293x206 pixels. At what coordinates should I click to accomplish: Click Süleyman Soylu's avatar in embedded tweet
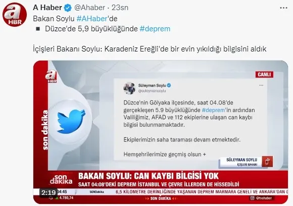point(129,88)
